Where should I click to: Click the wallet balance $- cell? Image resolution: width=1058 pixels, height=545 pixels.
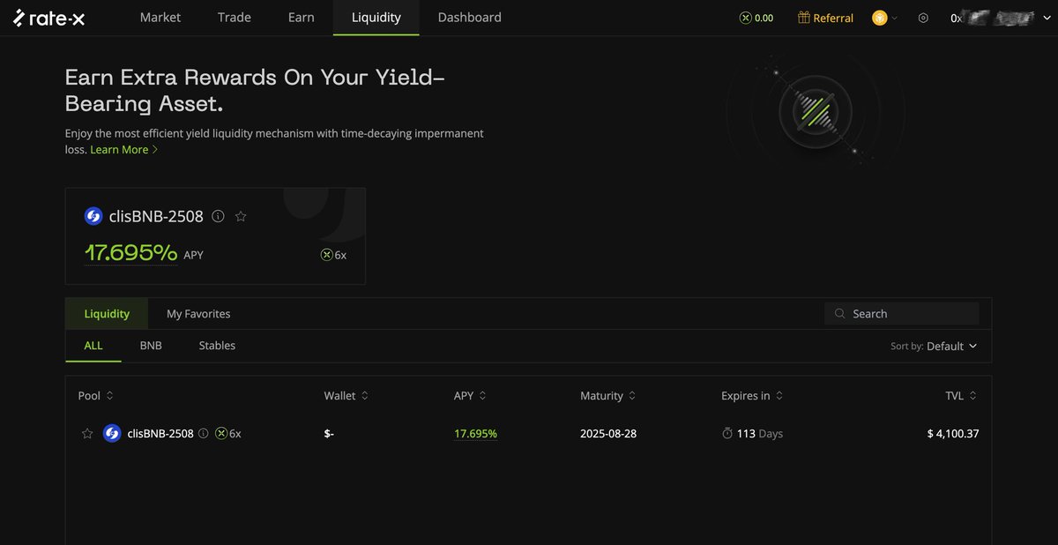coord(331,434)
